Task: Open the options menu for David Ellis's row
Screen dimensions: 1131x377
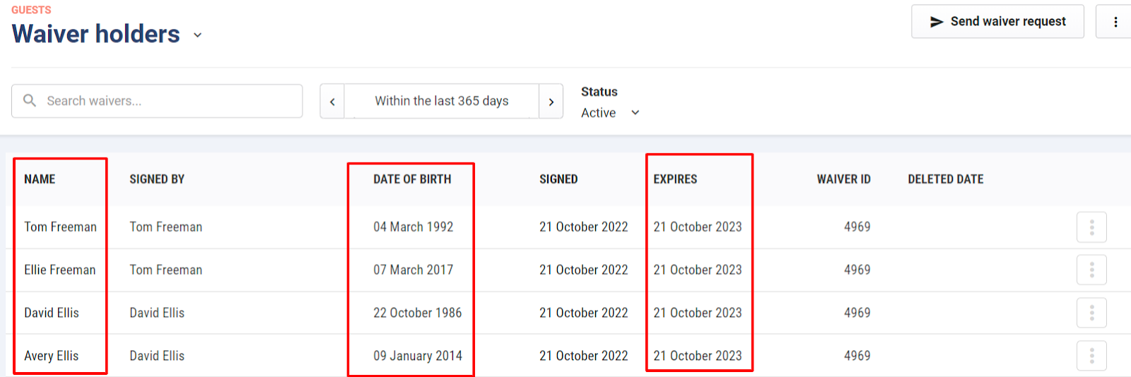Action: [x=1091, y=313]
